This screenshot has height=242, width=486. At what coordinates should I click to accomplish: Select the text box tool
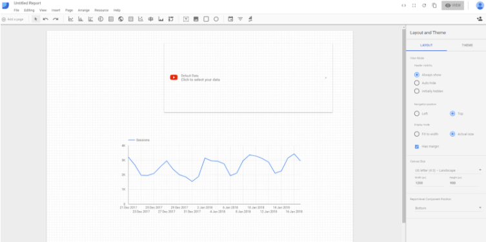[x=186, y=19]
